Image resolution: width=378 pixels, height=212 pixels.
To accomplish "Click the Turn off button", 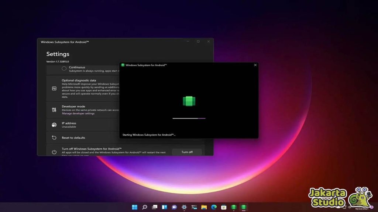I will [187, 152].
